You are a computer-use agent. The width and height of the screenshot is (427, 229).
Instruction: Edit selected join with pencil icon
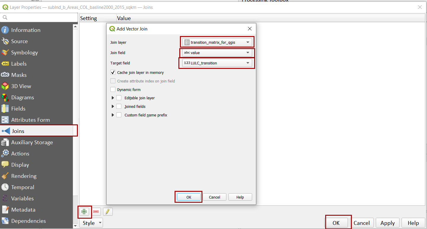tap(108, 212)
